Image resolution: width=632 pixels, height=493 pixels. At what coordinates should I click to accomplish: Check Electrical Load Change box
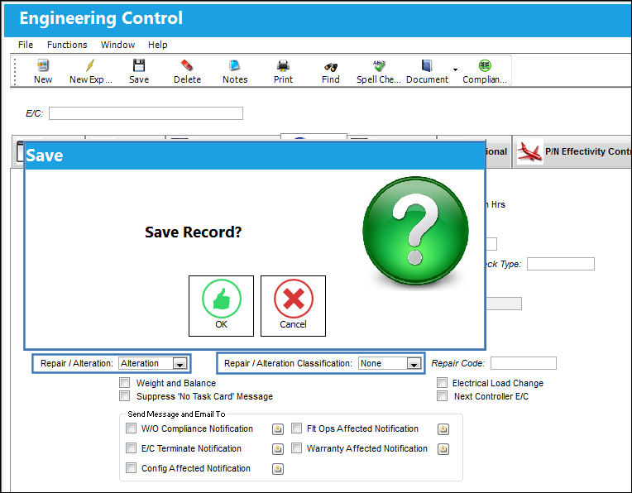(x=443, y=382)
